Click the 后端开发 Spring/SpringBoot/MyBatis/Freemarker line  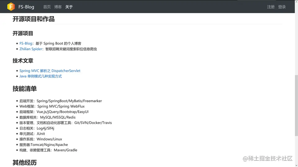[61, 101]
